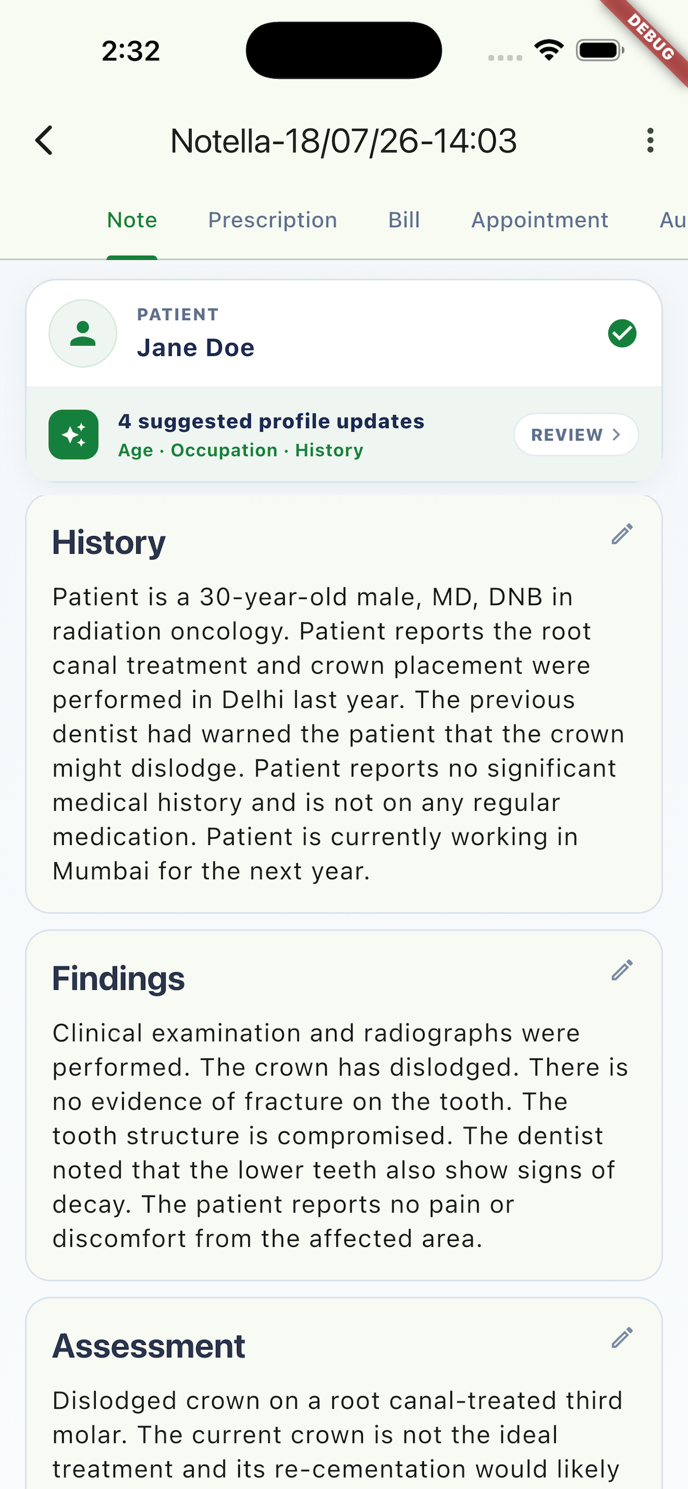Switch to the Bill tab
The image size is (688, 1489).
(404, 220)
